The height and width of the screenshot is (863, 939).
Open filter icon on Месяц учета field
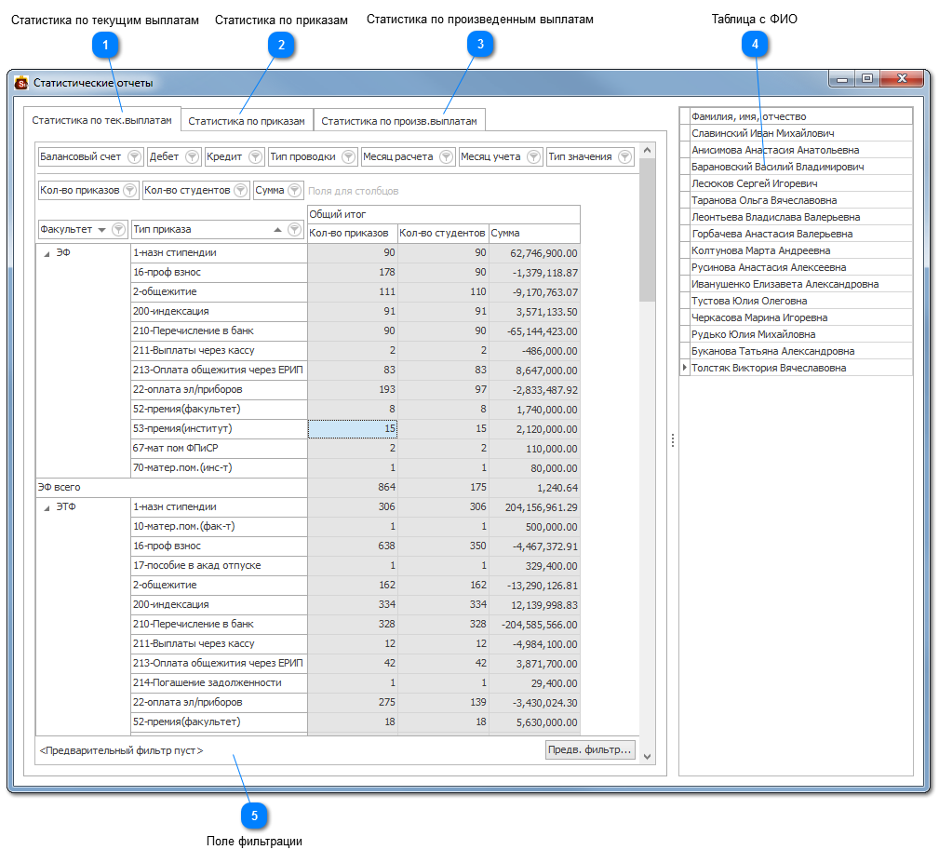click(x=533, y=157)
